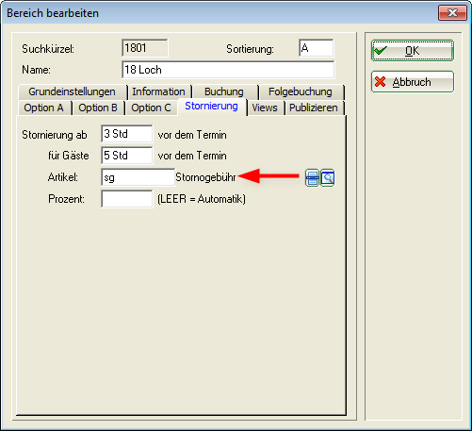472x431 pixels.
Task: Open the Information tab
Action: 159,91
